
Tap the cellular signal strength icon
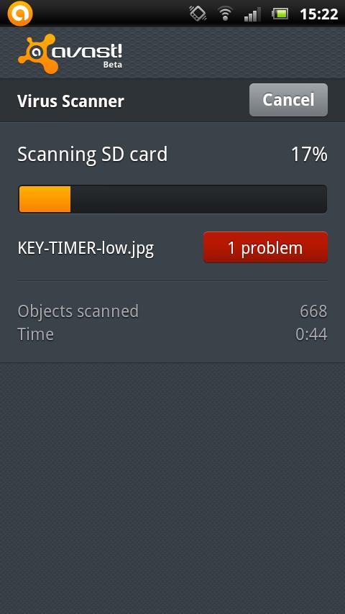[x=252, y=14]
